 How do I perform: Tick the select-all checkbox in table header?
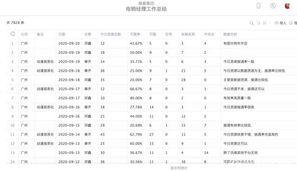click(13, 34)
